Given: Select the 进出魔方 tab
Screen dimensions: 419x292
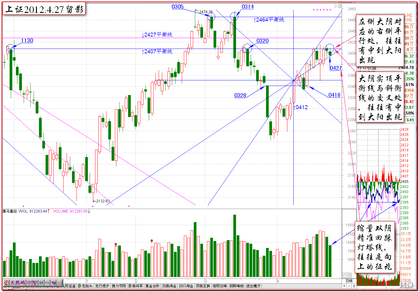Looking at the screenshot, I should click(x=253, y=286).
